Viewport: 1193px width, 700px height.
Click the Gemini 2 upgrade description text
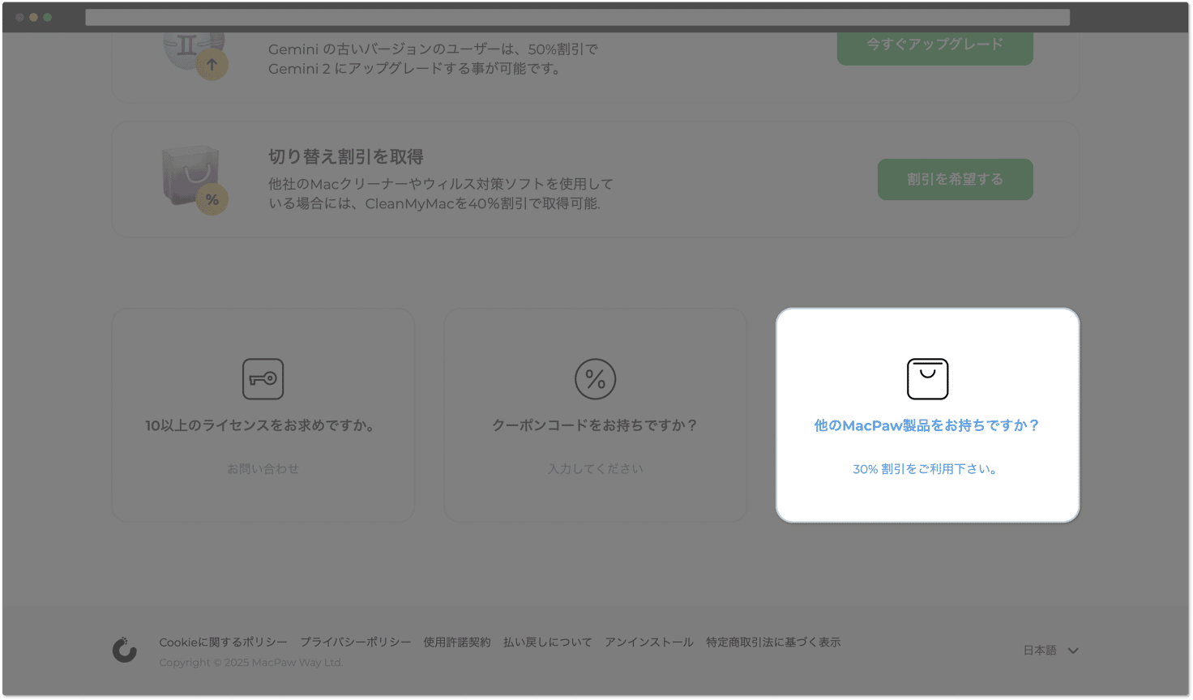[434, 59]
